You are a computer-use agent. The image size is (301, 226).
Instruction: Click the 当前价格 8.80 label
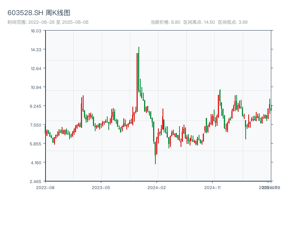165,22
